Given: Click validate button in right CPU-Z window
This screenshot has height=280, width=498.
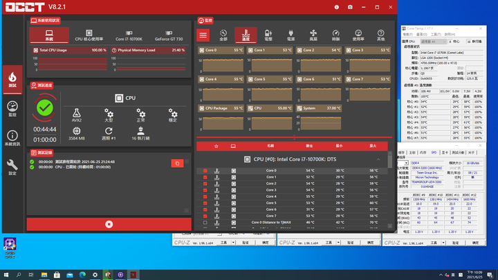Looking at the screenshot, I should tap(455, 243).
